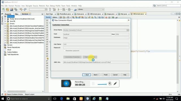Click the webcam icon on recorder bar

(x=110, y=84)
